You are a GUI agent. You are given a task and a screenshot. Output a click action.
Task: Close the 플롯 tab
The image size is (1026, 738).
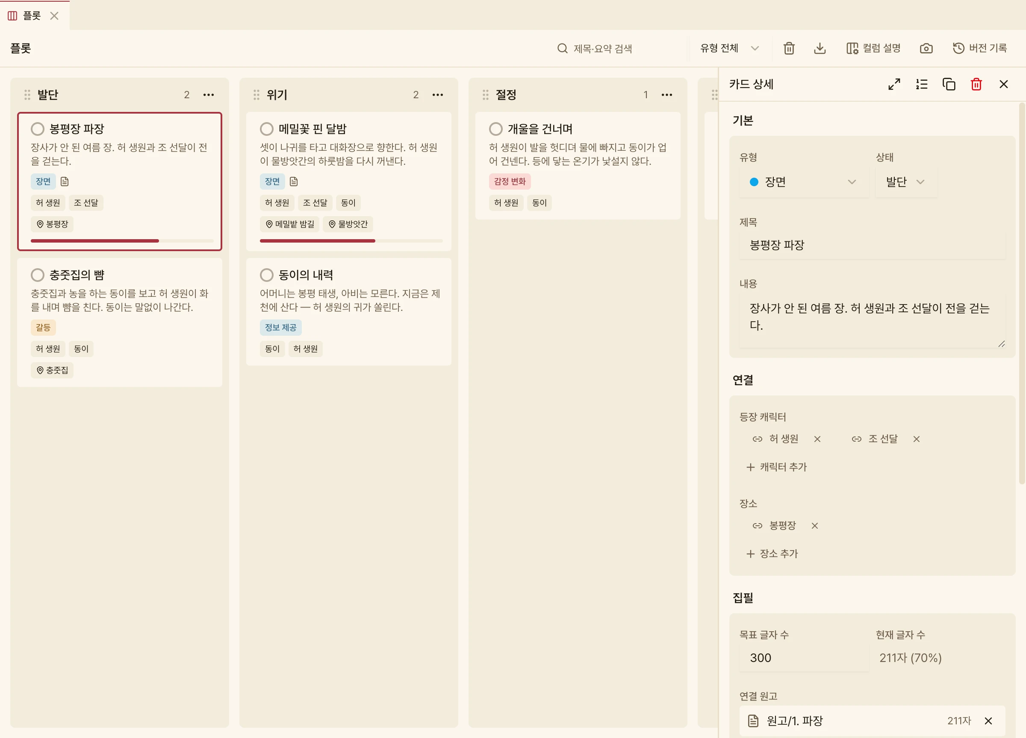click(x=54, y=16)
